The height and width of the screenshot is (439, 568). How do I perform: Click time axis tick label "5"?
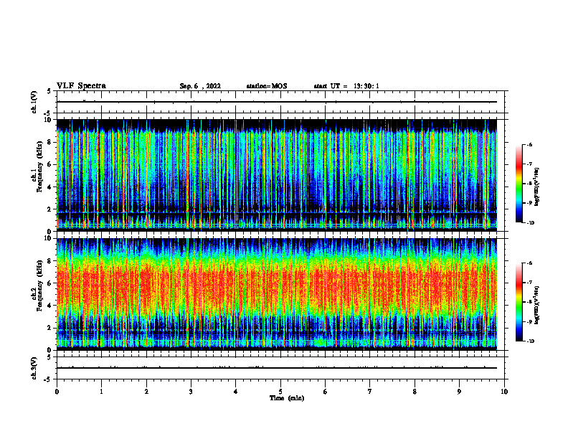click(x=280, y=392)
